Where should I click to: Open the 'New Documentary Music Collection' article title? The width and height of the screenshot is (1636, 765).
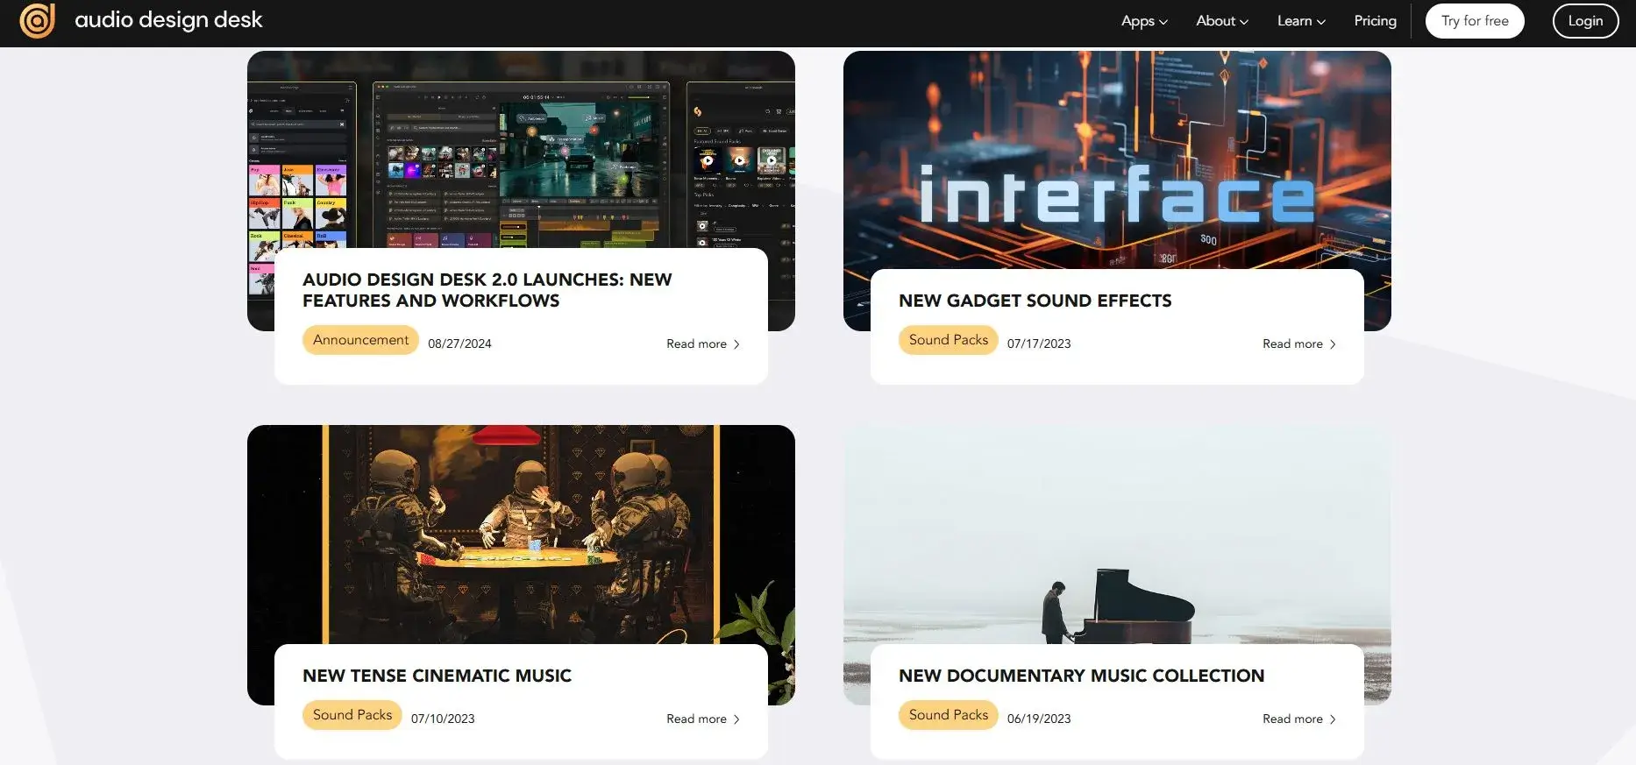[1081, 676]
